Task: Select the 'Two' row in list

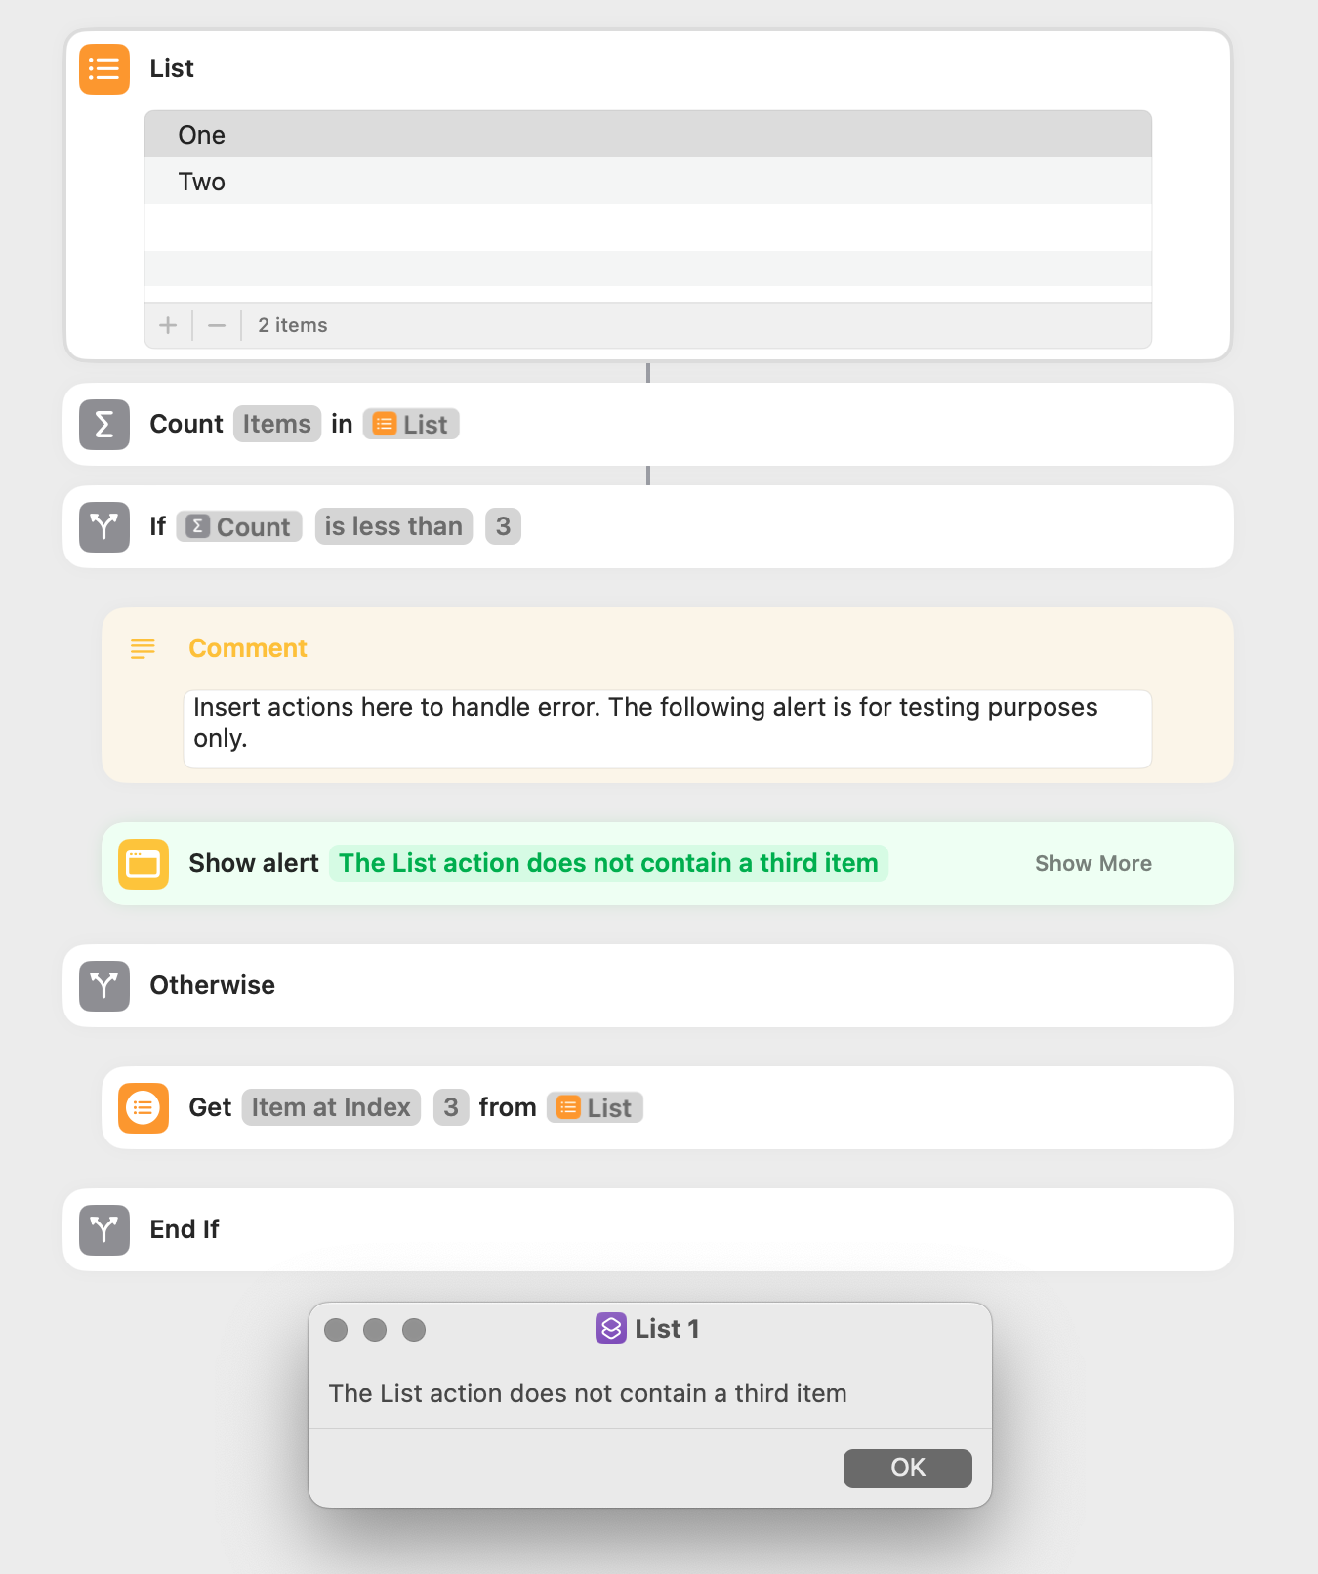Action: click(648, 182)
